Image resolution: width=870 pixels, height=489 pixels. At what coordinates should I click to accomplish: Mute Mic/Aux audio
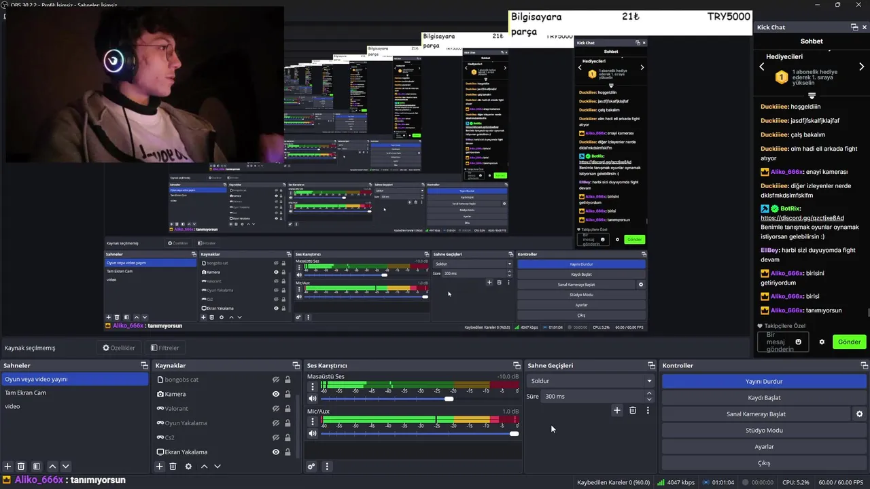point(313,433)
